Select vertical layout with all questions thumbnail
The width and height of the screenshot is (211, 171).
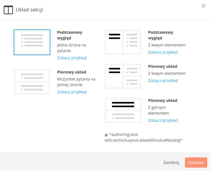(32, 82)
